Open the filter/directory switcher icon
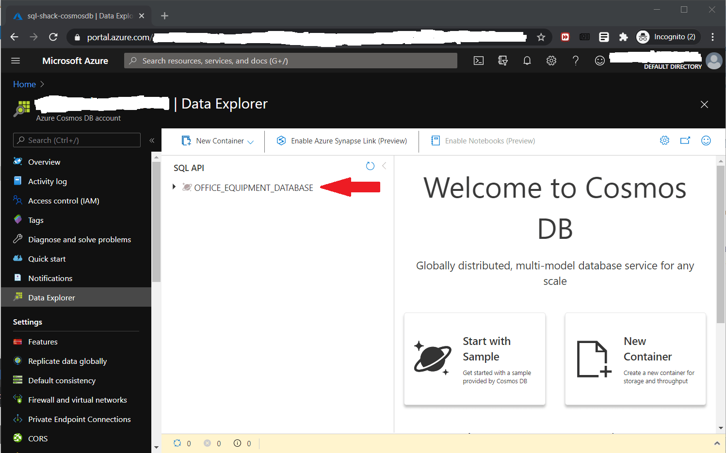This screenshot has width=726, height=453. pos(503,61)
